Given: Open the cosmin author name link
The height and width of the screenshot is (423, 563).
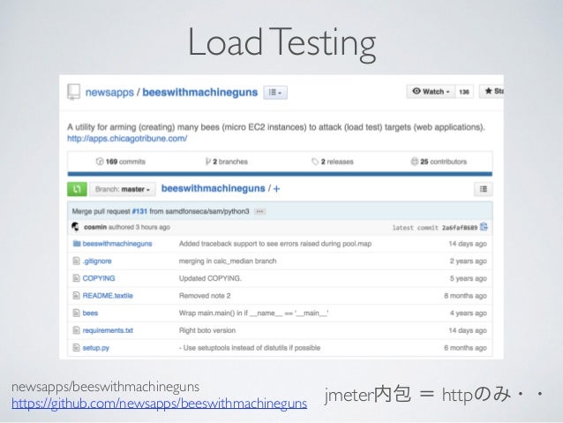Looking at the screenshot, I should point(95,227).
